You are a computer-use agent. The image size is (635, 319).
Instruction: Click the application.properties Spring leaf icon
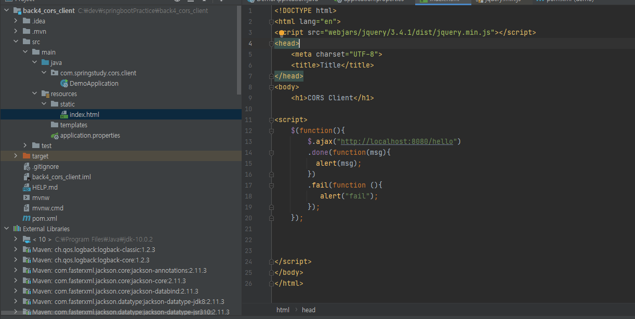pyautogui.click(x=55, y=135)
